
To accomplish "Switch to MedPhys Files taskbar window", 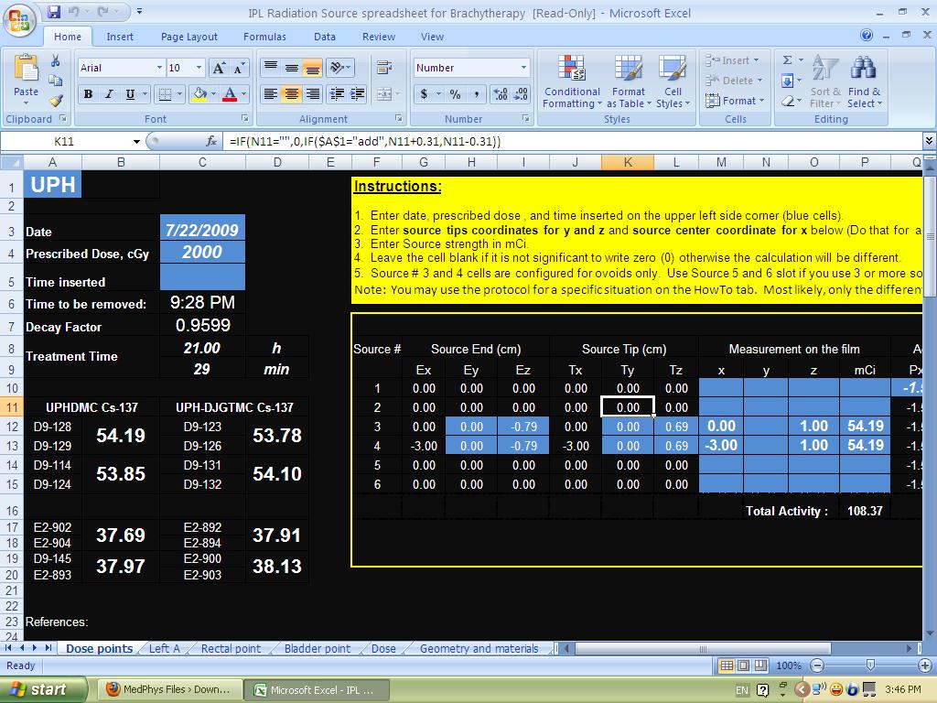I will click(169, 690).
